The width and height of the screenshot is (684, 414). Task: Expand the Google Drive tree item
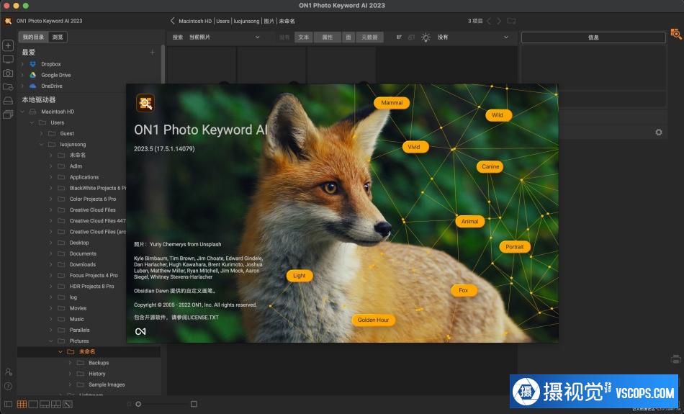click(x=23, y=75)
